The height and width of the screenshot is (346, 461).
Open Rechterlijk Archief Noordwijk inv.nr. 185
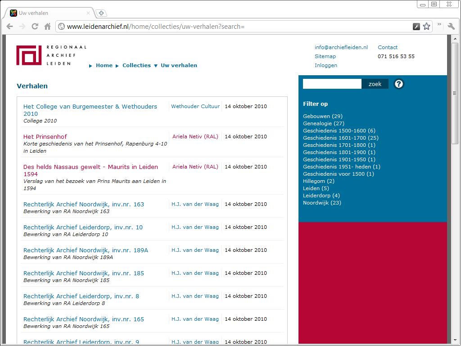point(84,273)
